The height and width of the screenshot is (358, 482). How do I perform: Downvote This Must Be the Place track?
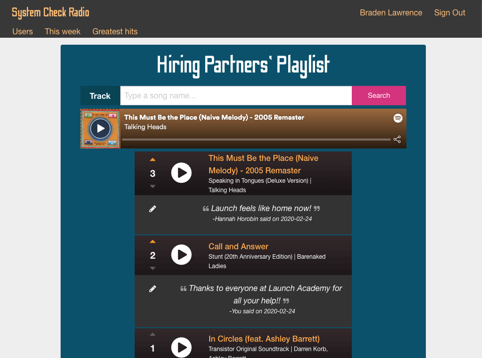pyautogui.click(x=153, y=186)
